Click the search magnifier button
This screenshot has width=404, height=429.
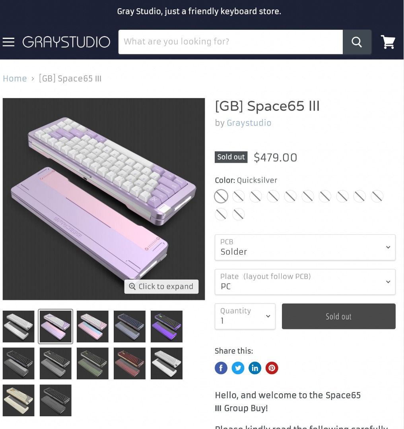click(357, 42)
